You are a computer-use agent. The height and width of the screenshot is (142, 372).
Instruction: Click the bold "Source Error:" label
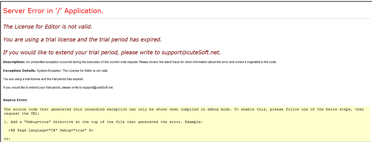(15, 100)
